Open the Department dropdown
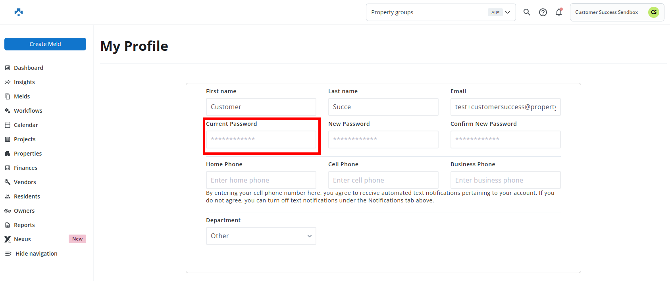 (x=261, y=236)
